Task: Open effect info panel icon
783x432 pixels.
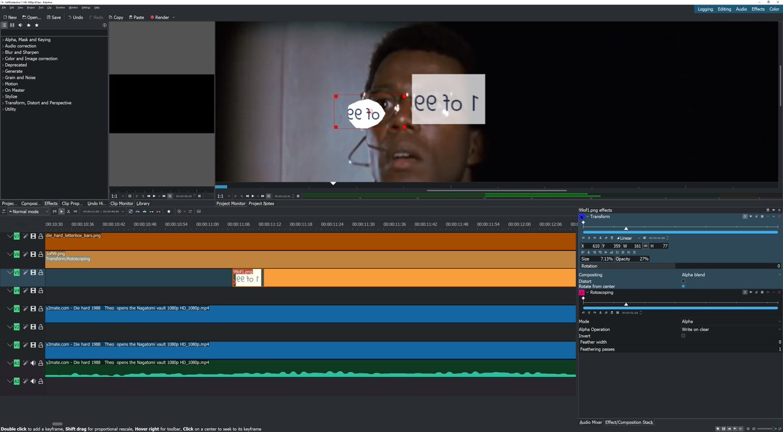Action: point(104,25)
